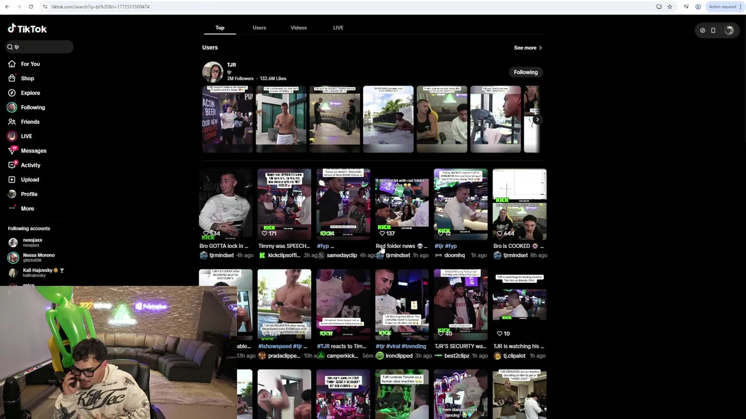Click the install app icon in address bar
Screen dimensions: 746x419
click(659, 6)
